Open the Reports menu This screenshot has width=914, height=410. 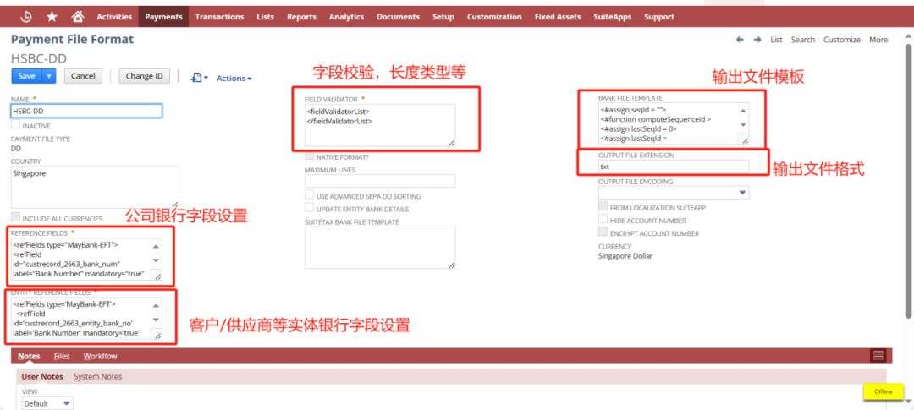[x=301, y=17]
